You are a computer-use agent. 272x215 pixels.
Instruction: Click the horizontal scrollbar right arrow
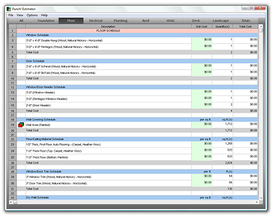[257, 202]
